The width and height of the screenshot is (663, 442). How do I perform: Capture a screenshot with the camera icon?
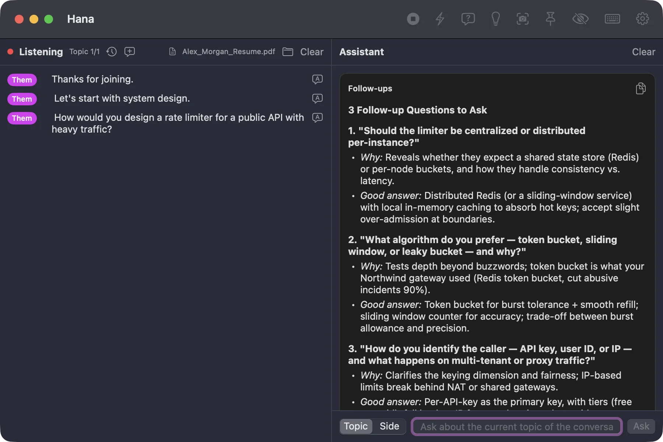click(x=523, y=19)
